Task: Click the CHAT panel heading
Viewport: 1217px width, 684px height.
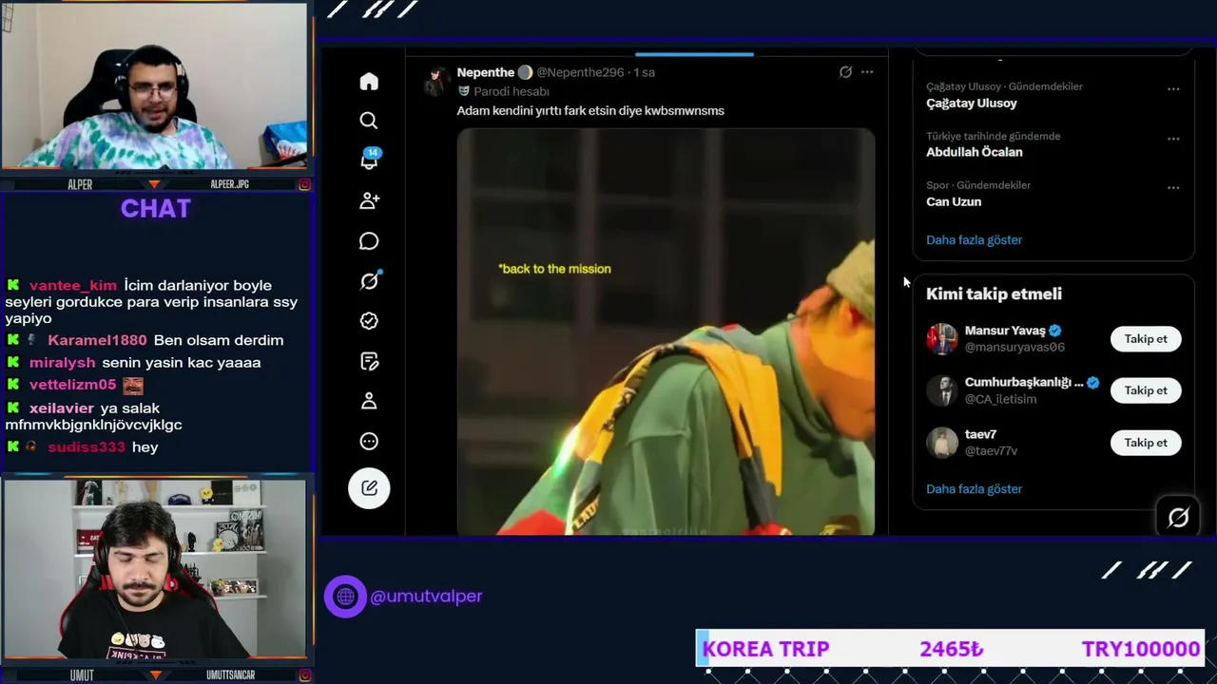Action: [156, 209]
